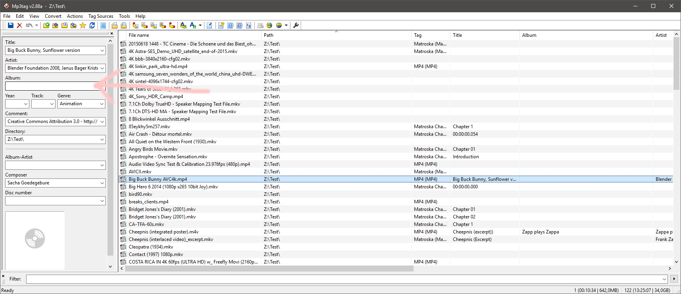Undo the last change via toolbar arrow
The height and width of the screenshot is (294, 681).
click(x=29, y=25)
